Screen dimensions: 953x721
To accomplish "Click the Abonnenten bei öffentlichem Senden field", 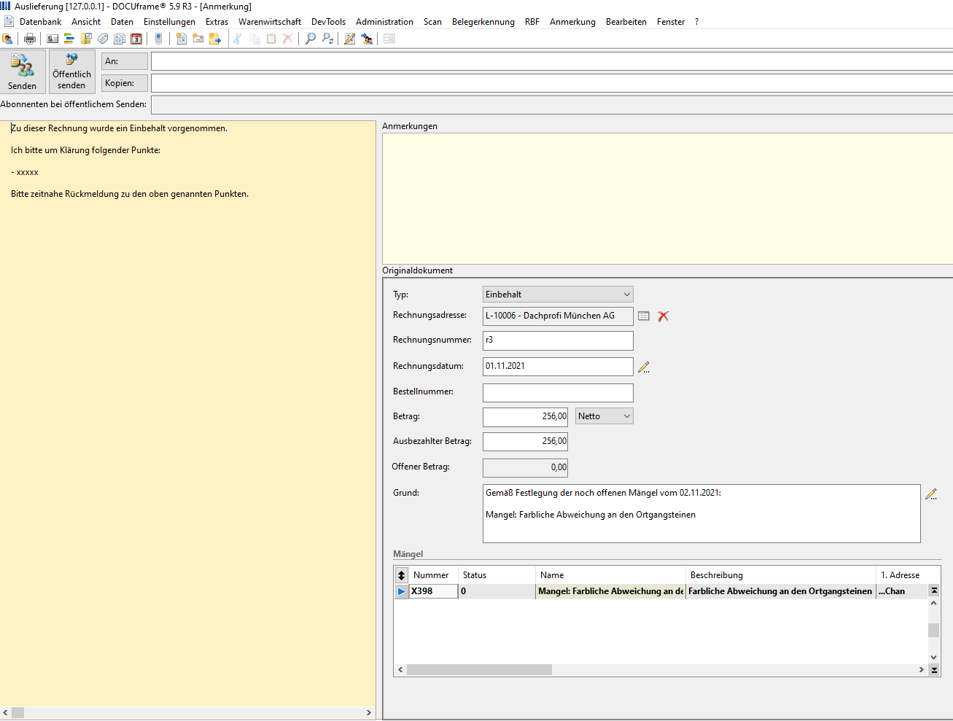I will pos(551,105).
